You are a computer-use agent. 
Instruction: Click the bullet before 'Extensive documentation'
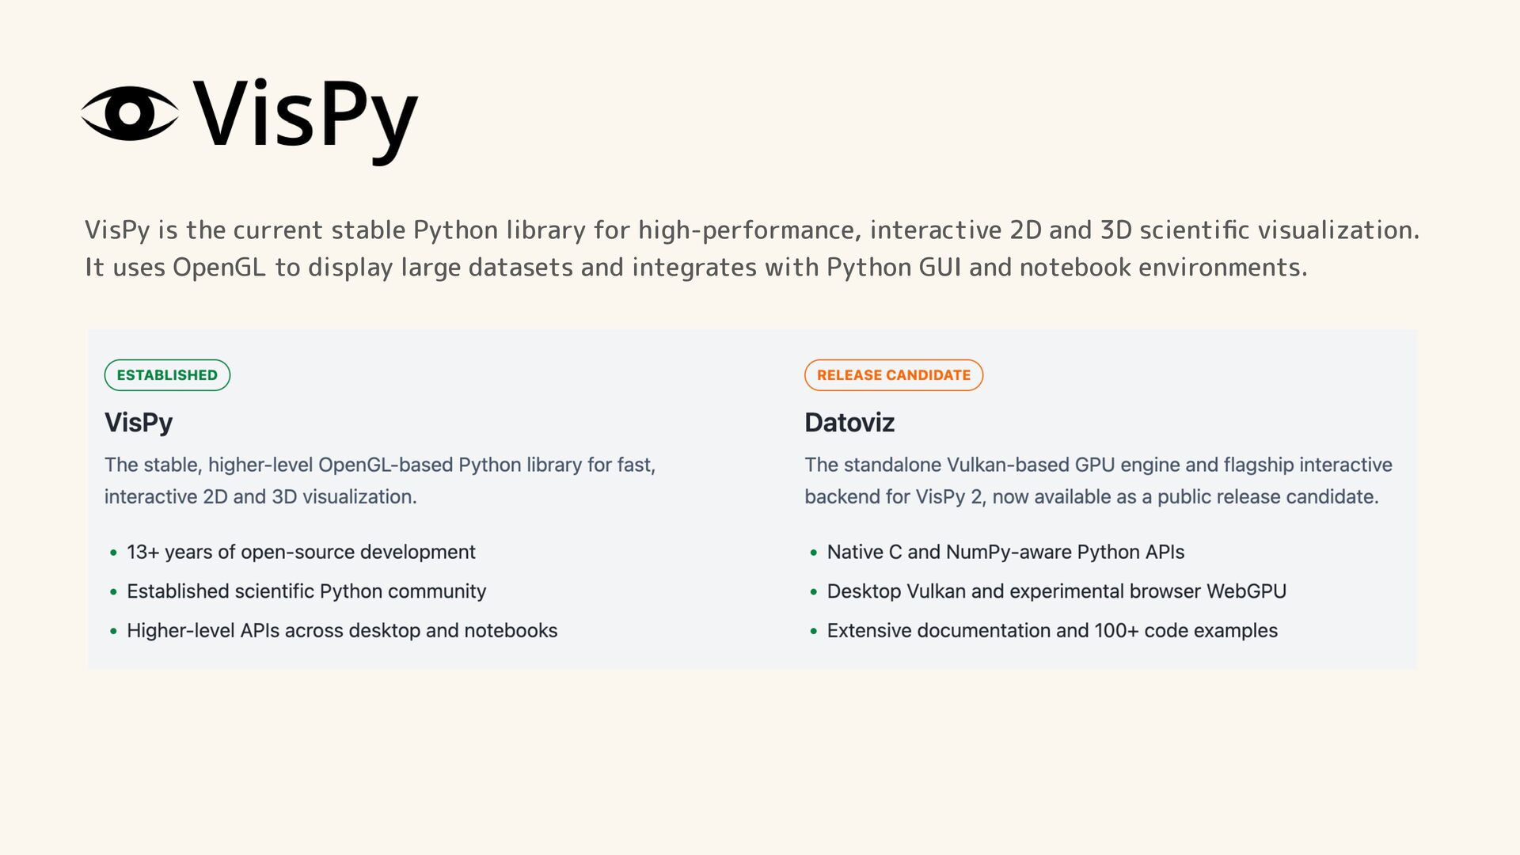coord(813,632)
